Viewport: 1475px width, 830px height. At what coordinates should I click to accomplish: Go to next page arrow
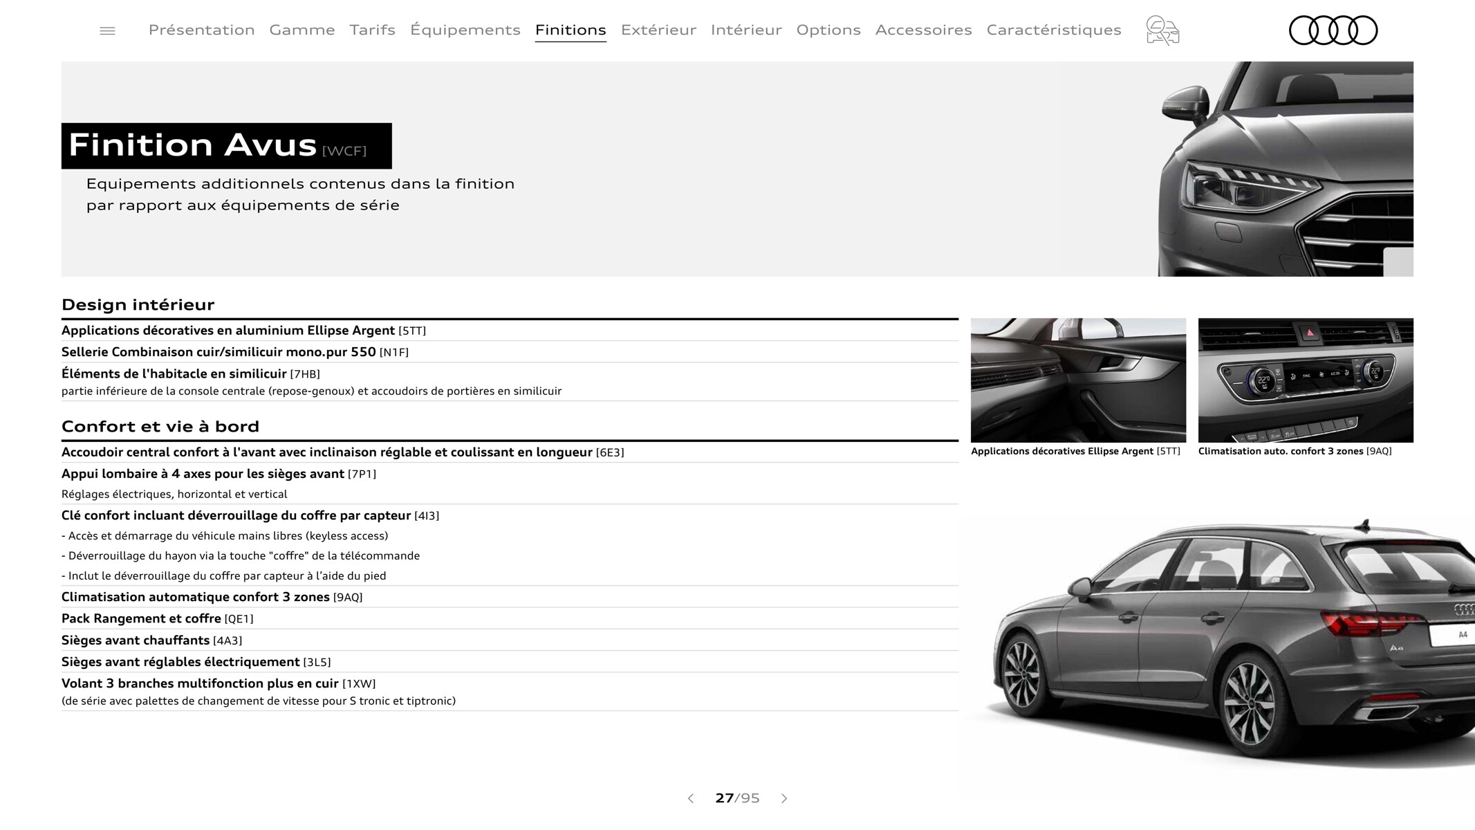tap(784, 798)
